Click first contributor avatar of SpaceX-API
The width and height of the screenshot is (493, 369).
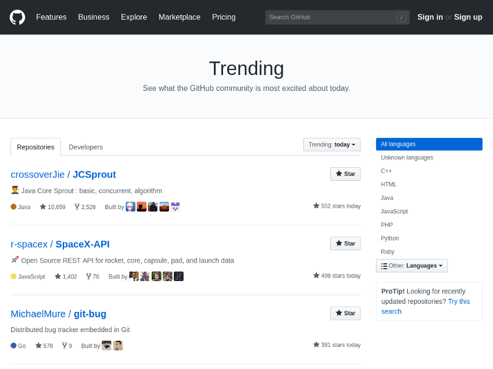point(134,276)
